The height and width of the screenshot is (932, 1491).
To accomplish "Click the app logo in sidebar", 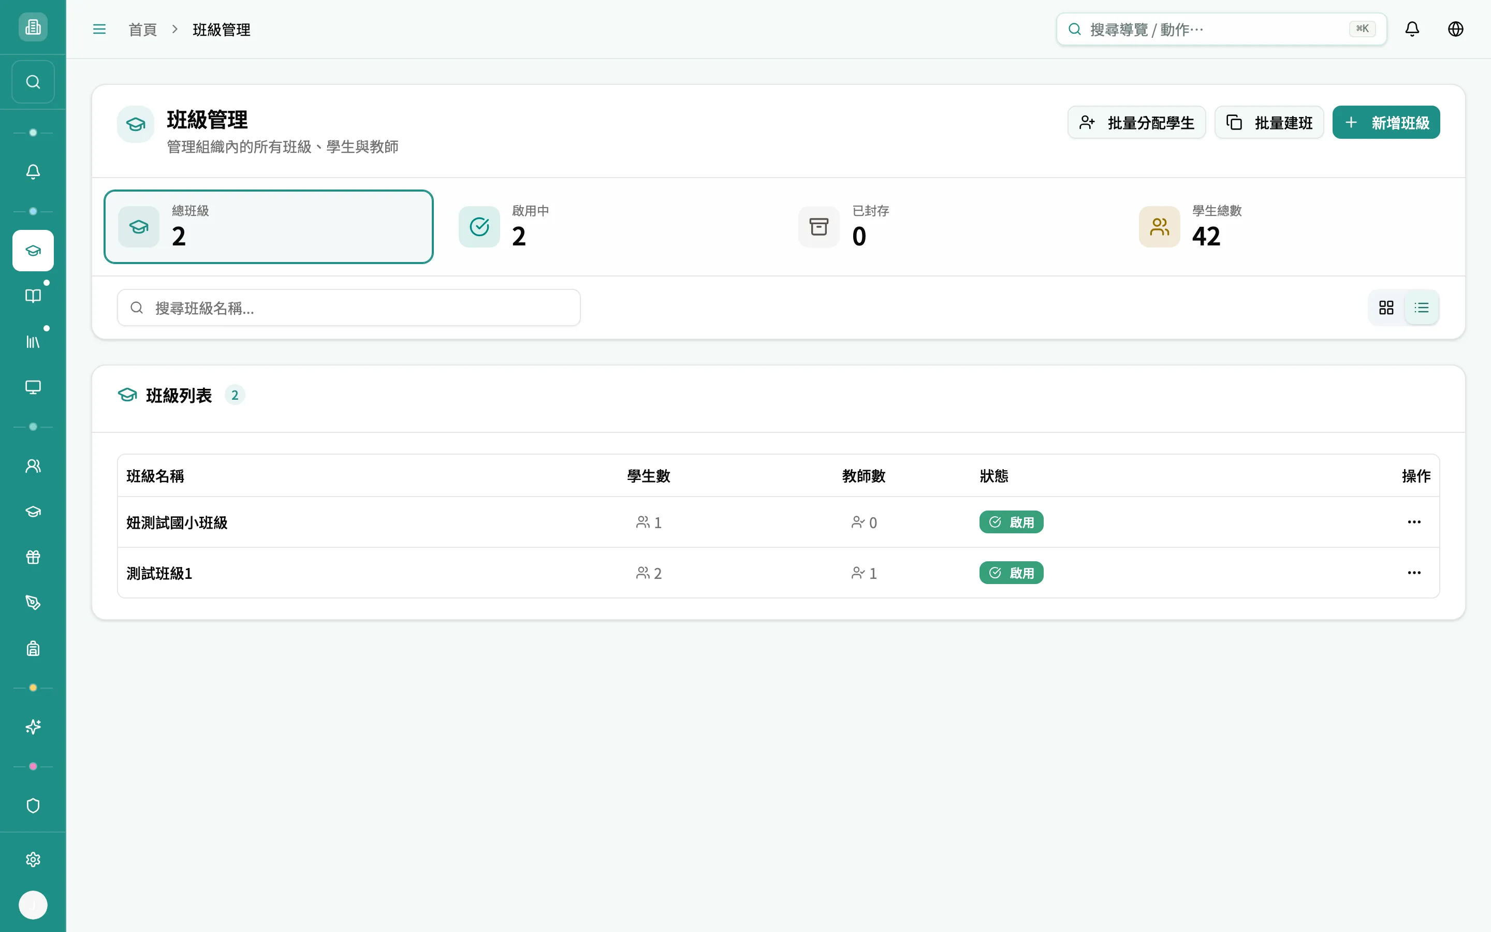I will (33, 27).
